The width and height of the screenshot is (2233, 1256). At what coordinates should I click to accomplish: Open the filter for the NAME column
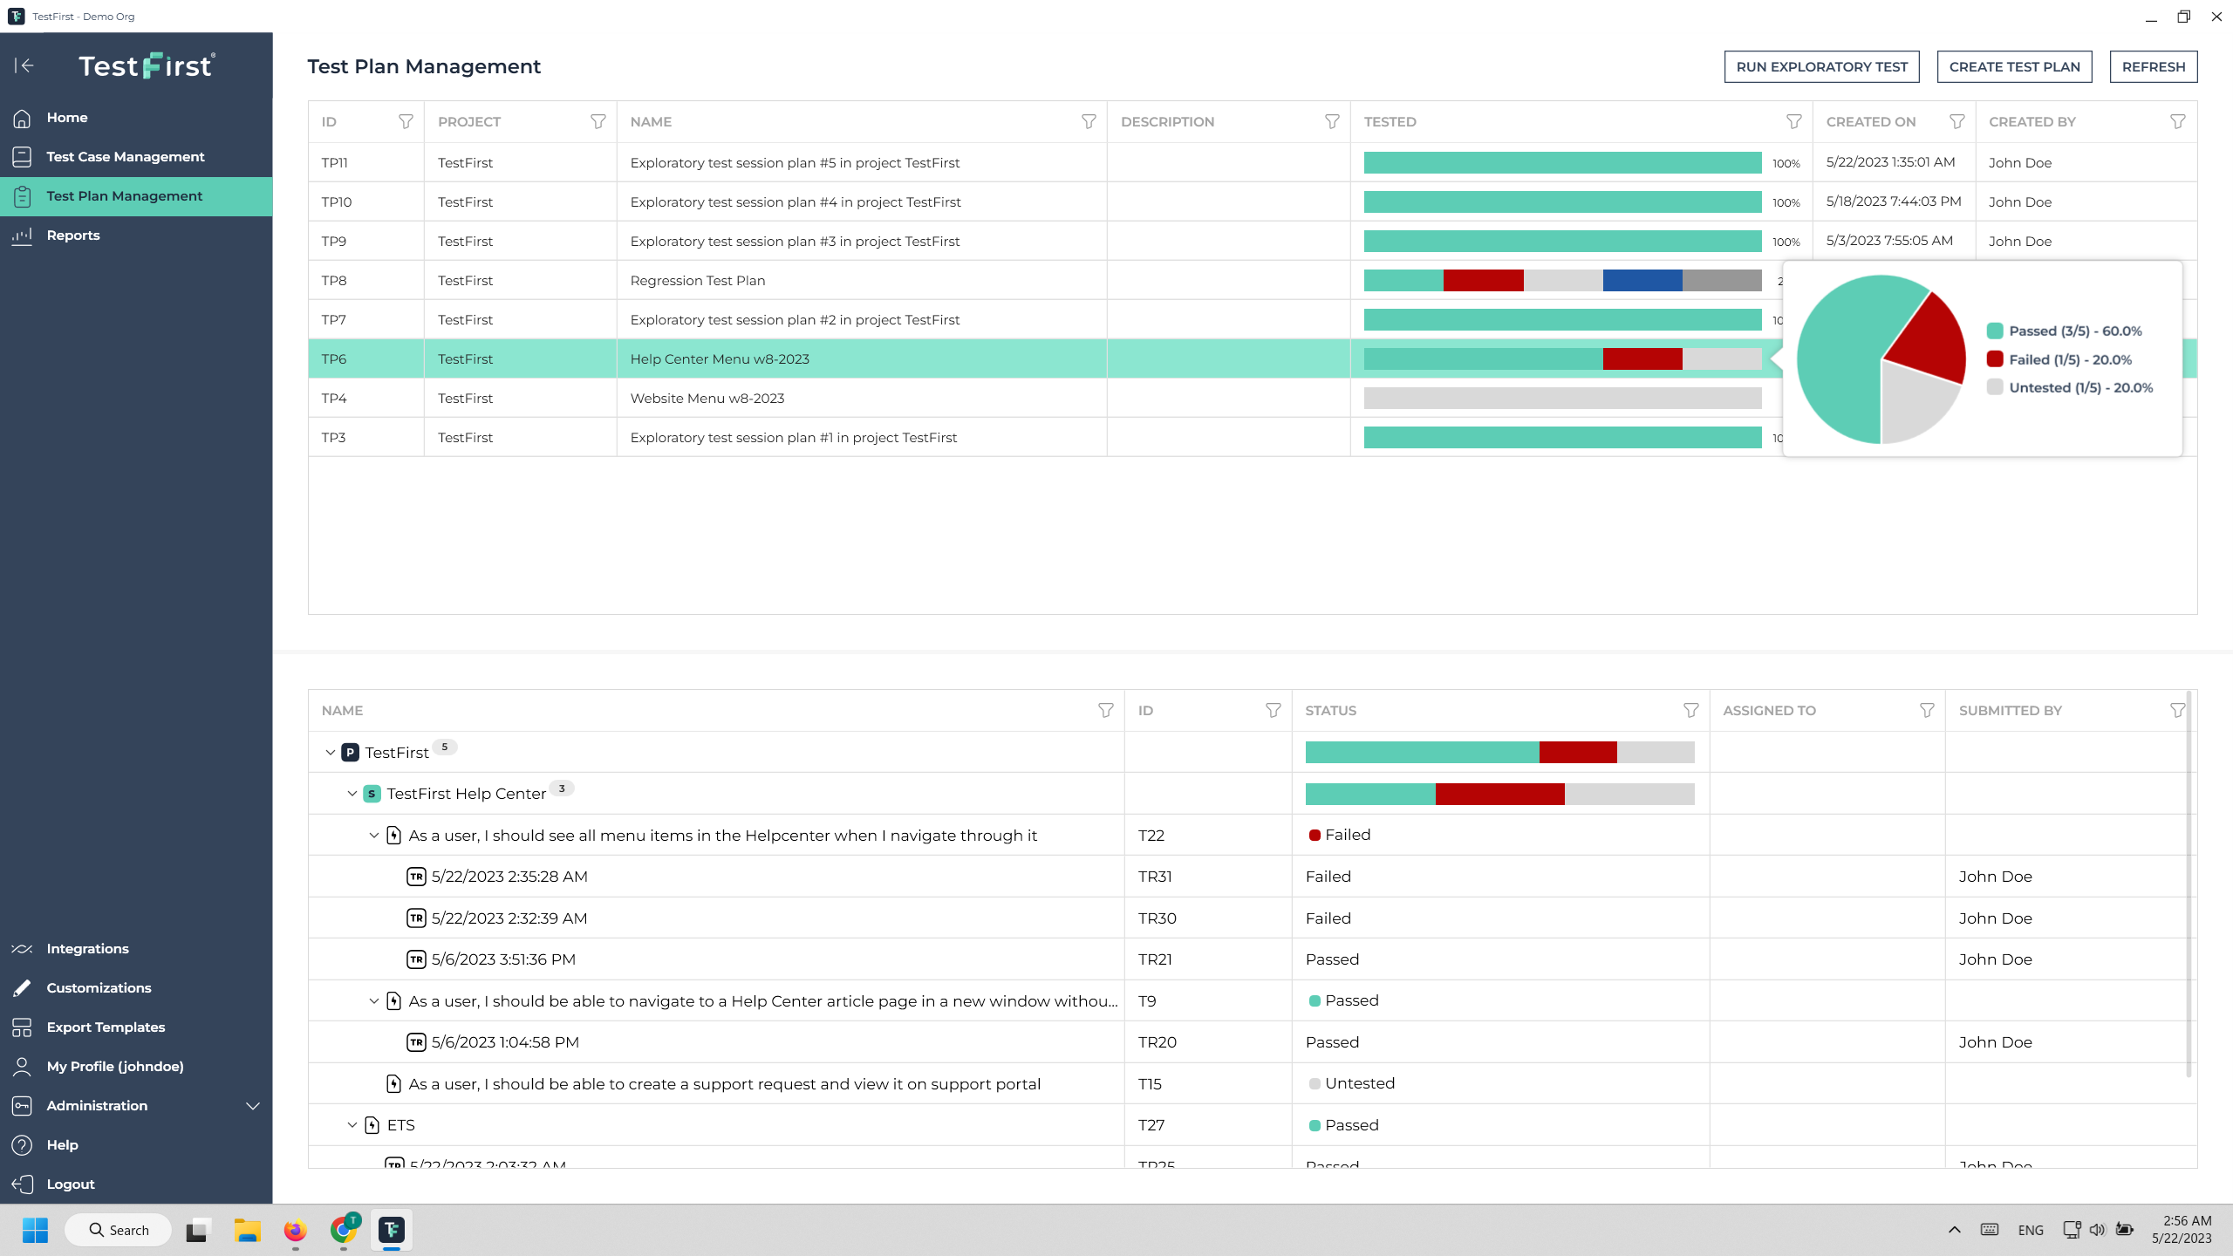tap(1088, 121)
